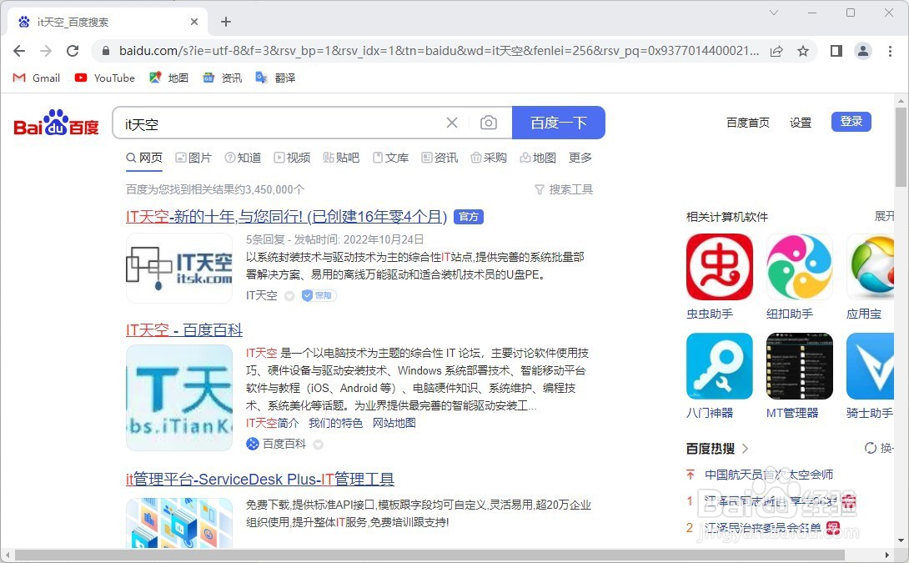Click the 官方 badge
Viewport: 909px width, 563px height.
469,217
